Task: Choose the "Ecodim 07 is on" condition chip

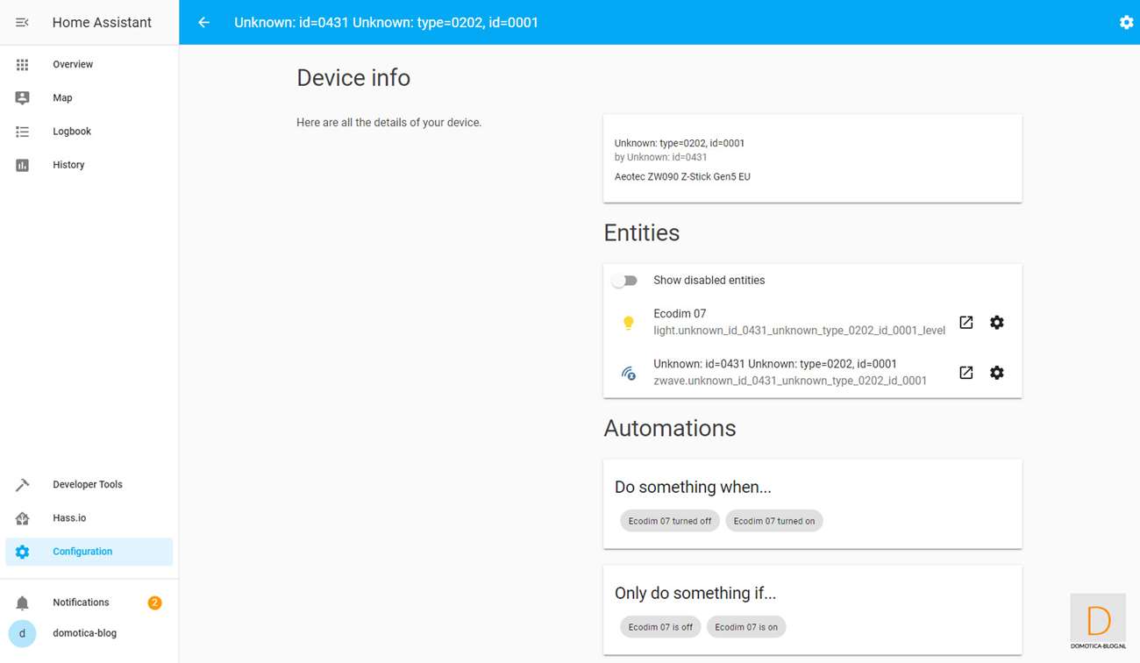Action: tap(745, 627)
